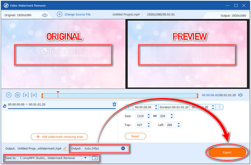Minimize the Video Watermark Remover window
251x165 pixels.
[x=228, y=5]
